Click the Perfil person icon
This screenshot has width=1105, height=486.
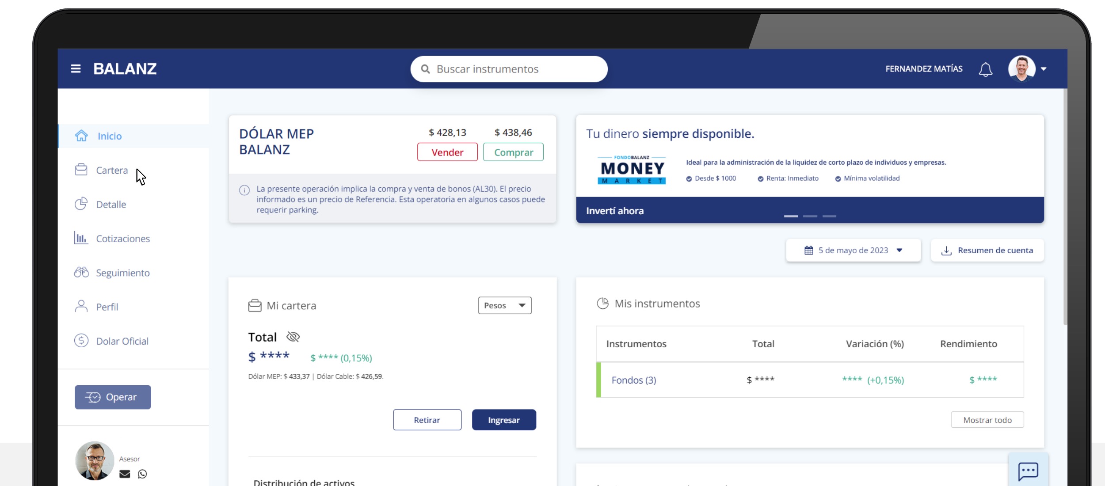(x=81, y=306)
